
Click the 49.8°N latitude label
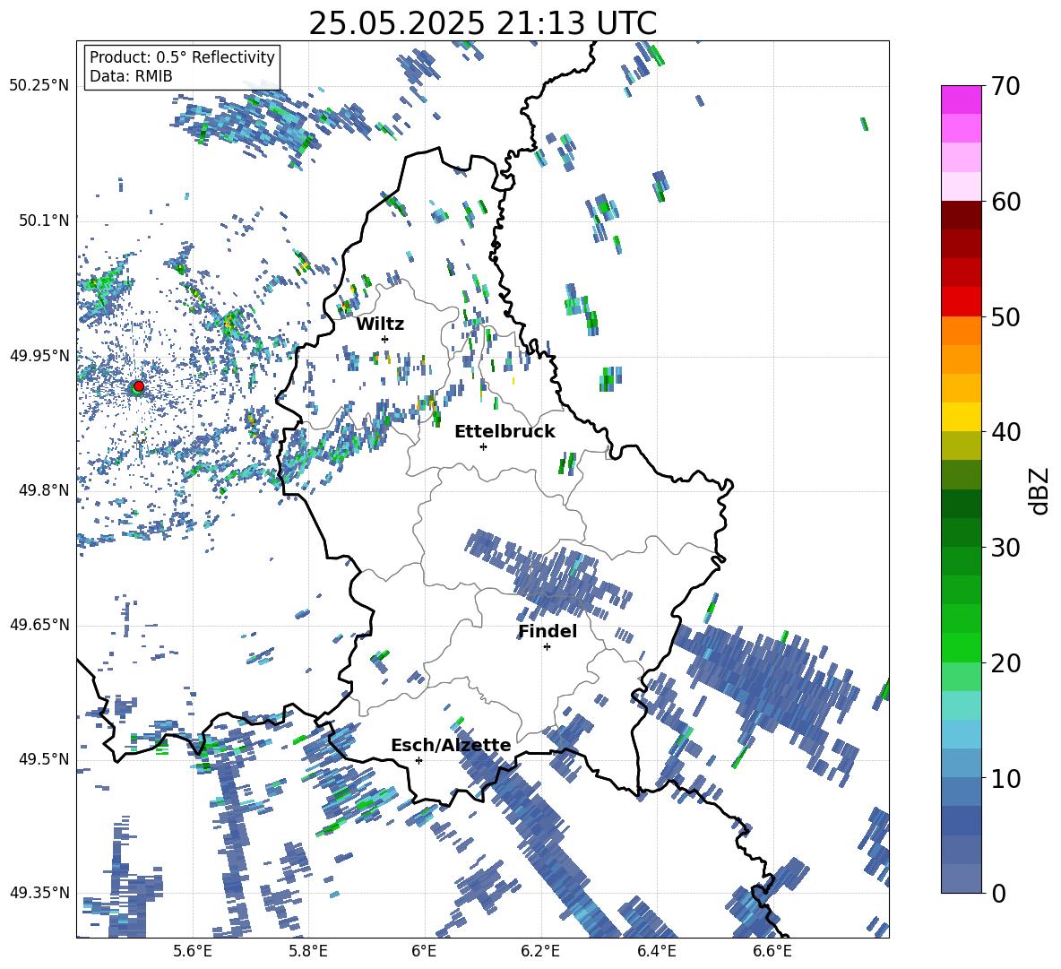coord(43,490)
